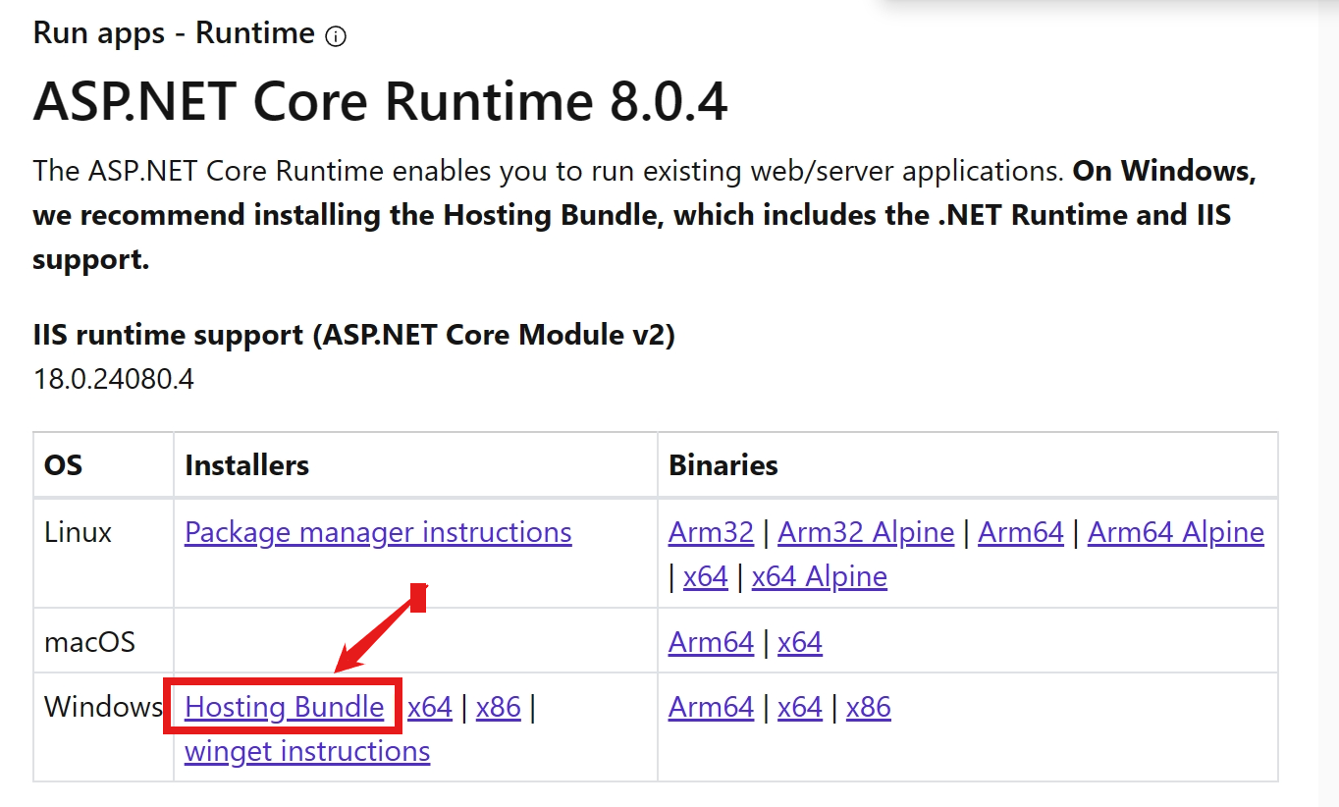Click the Installers column header
This screenshot has height=807, width=1339.
pyautogui.click(x=249, y=465)
